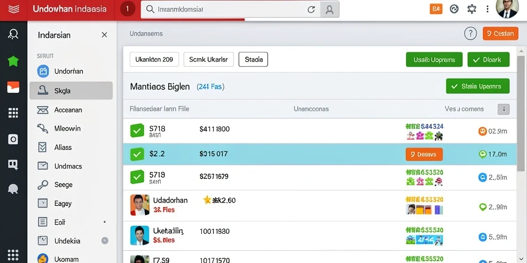Click the orange face icon beside 02.9m

click(x=482, y=131)
